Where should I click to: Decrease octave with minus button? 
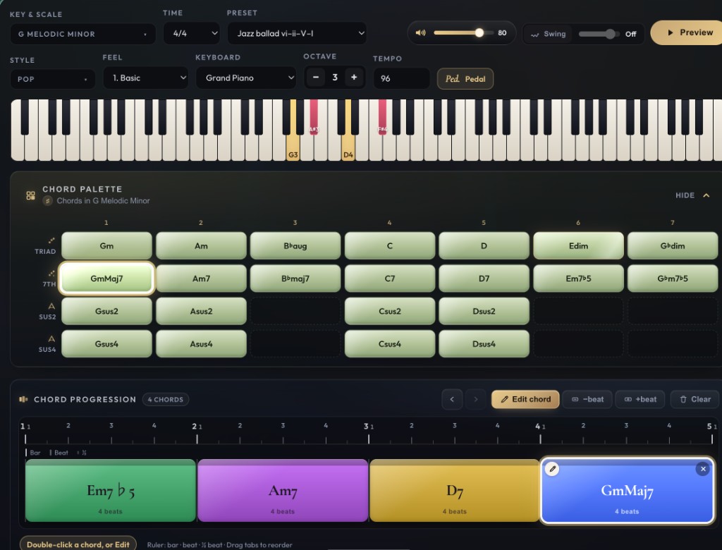tap(316, 77)
